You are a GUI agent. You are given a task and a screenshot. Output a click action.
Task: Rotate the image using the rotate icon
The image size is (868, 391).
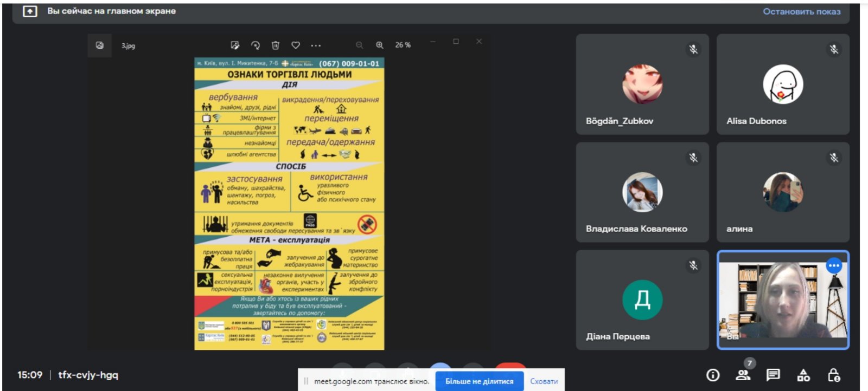click(256, 45)
